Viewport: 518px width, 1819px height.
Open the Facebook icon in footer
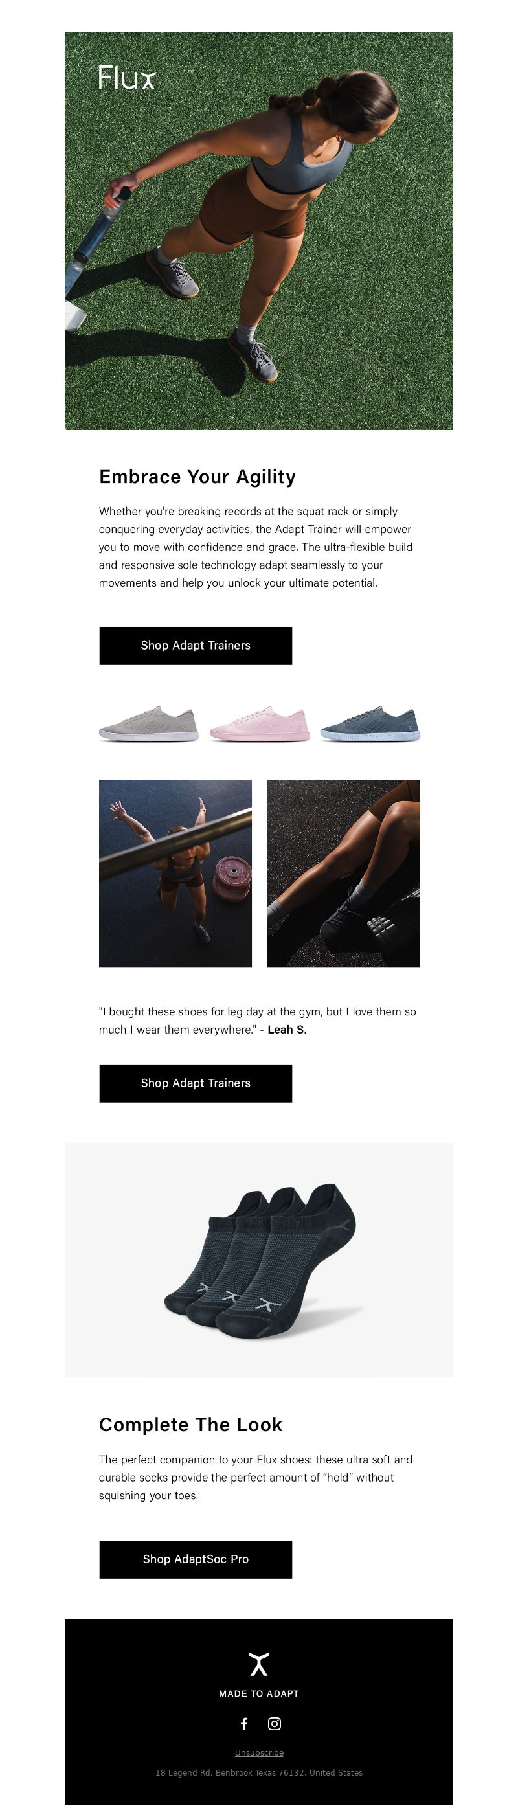coord(244,1724)
